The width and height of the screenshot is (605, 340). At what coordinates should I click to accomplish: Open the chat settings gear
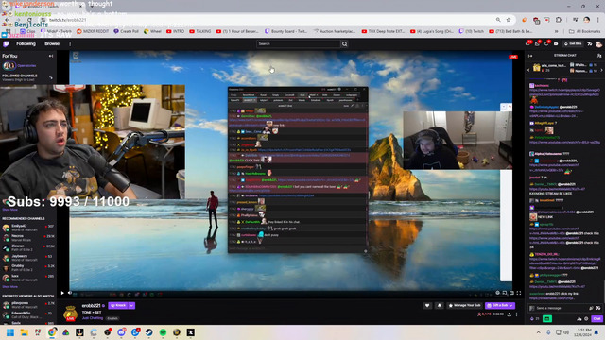pos(586,319)
